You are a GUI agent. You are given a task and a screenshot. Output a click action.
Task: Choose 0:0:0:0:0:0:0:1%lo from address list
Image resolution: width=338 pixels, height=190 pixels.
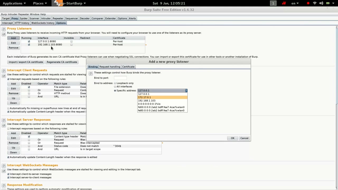click(x=162, y=104)
